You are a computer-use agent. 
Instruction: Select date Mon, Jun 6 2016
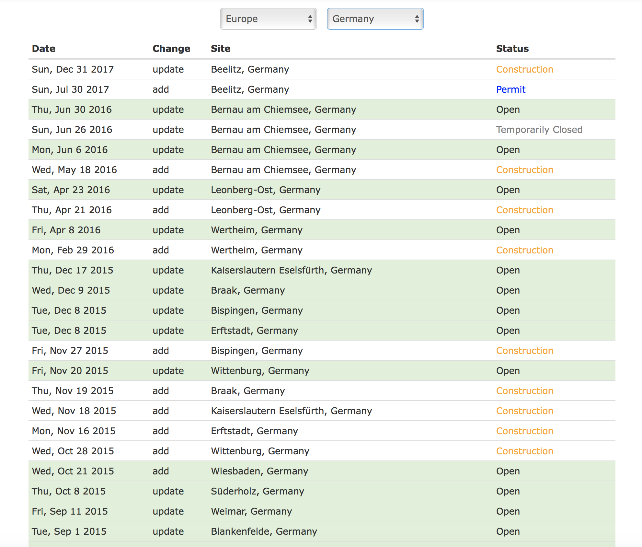click(x=70, y=150)
